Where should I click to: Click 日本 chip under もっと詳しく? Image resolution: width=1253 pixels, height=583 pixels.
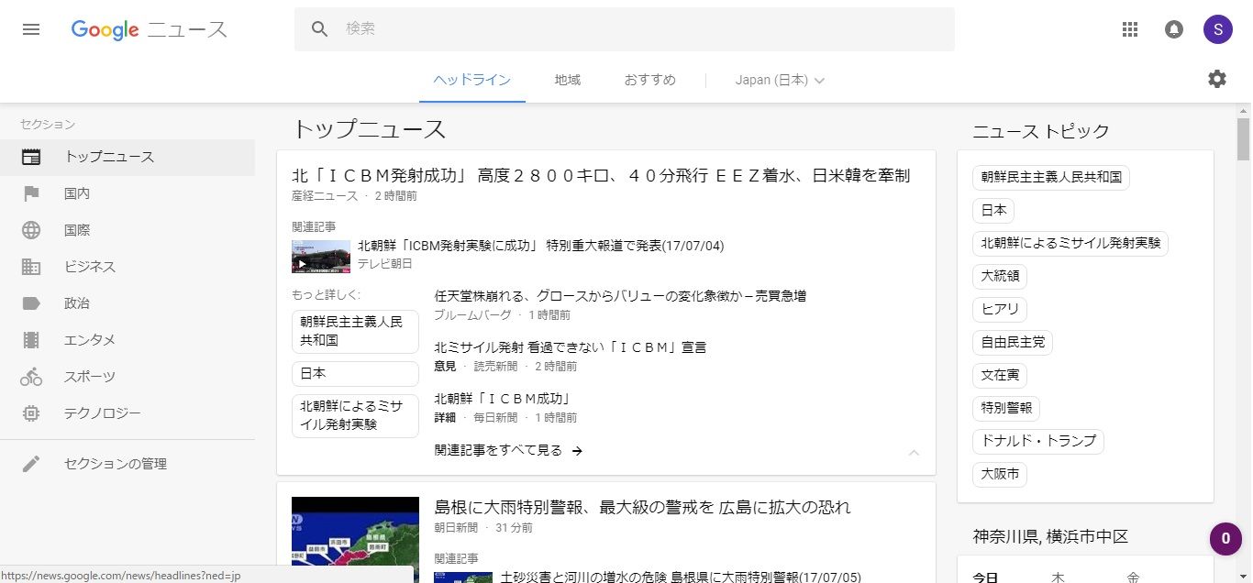point(355,374)
